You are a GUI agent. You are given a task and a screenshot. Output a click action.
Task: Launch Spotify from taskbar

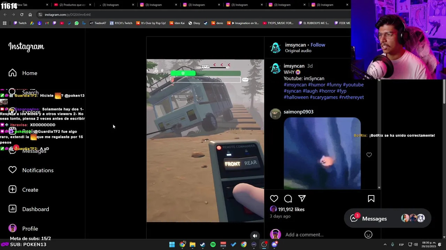click(213, 244)
